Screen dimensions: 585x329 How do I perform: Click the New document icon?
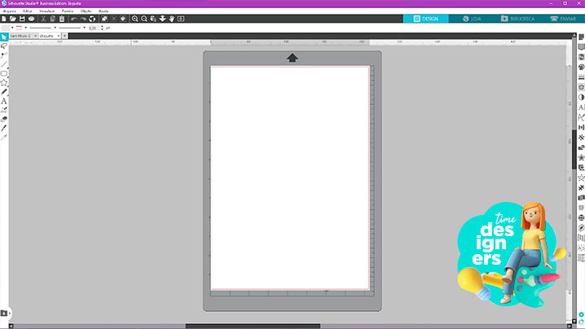click(4, 19)
